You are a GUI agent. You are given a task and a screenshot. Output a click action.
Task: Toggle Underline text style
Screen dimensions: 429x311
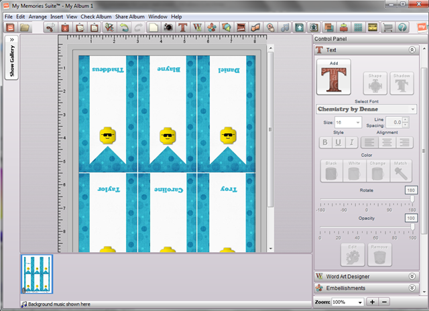pos(338,142)
